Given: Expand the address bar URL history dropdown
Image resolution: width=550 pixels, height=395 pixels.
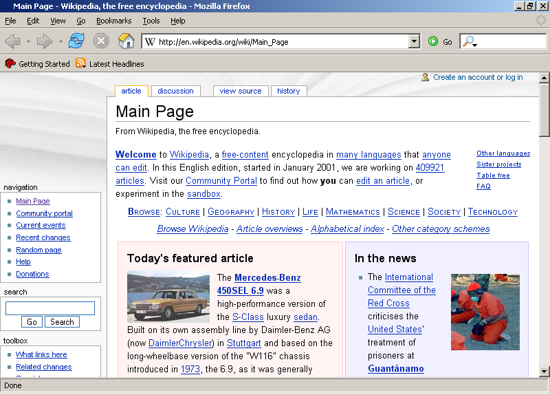Looking at the screenshot, I should pyautogui.click(x=414, y=41).
